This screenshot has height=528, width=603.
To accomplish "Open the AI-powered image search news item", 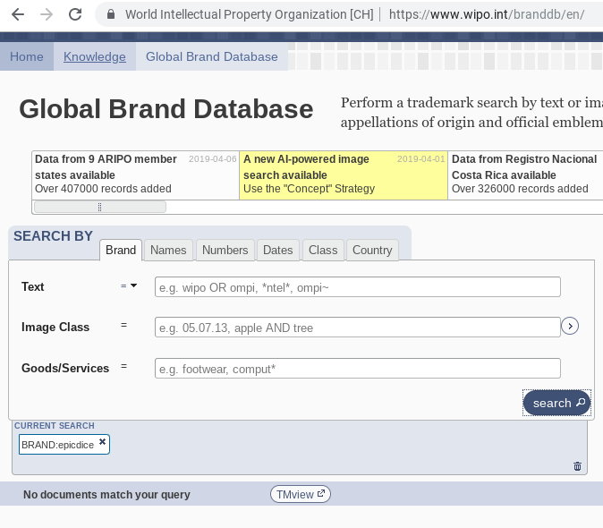I will 344,175.
